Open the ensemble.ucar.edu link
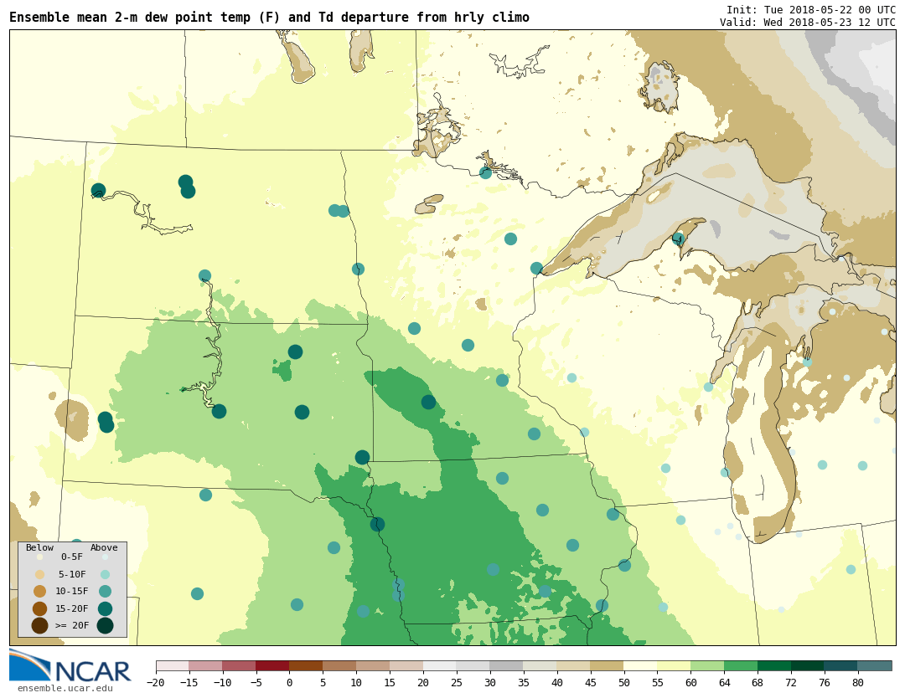Viewport: 905px width, 698px height. 65,688
